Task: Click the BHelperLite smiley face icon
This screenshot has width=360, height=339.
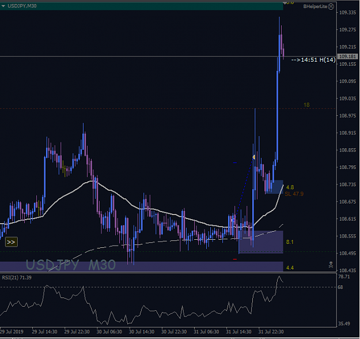Action: coord(331,6)
